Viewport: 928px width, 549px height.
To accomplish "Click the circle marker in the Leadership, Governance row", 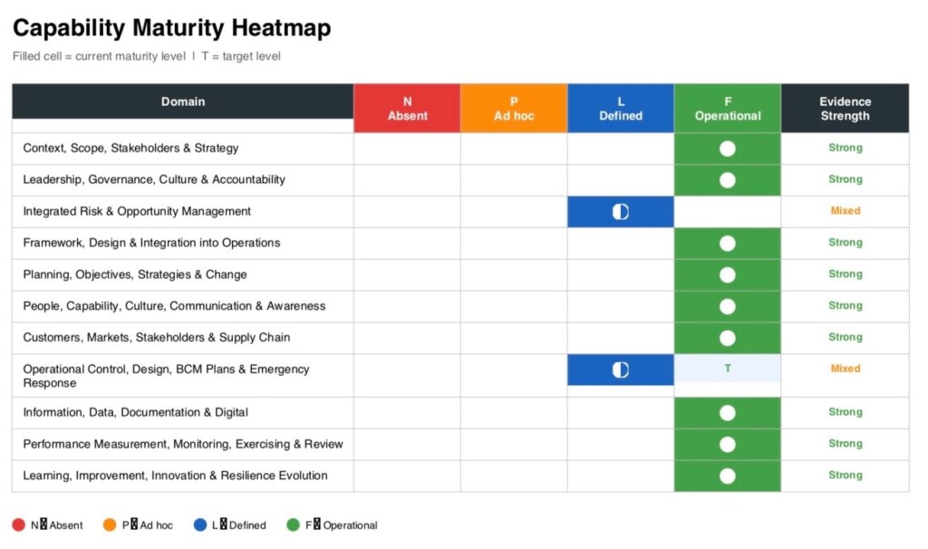I will [x=727, y=180].
